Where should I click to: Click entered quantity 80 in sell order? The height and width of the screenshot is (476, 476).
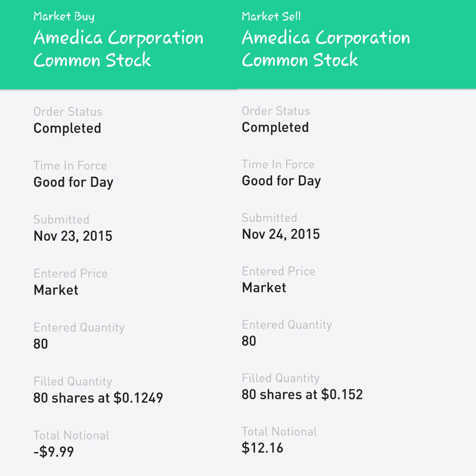tap(249, 341)
